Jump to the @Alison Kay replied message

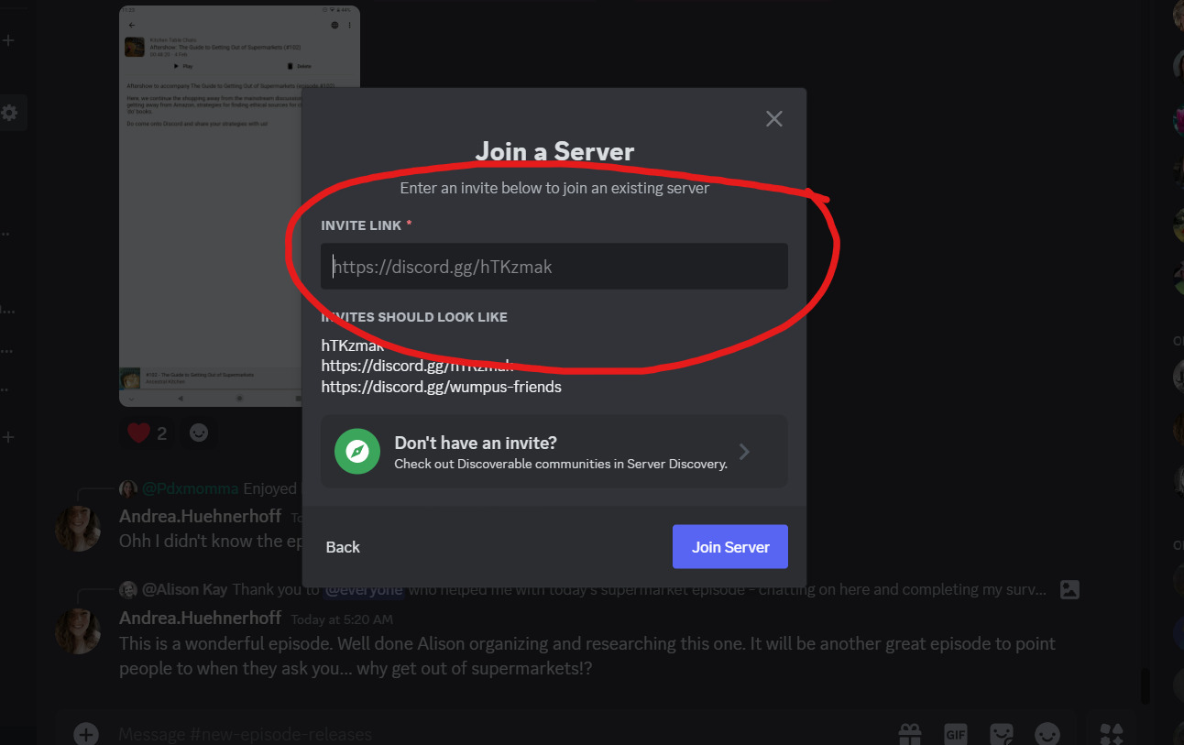594,590
